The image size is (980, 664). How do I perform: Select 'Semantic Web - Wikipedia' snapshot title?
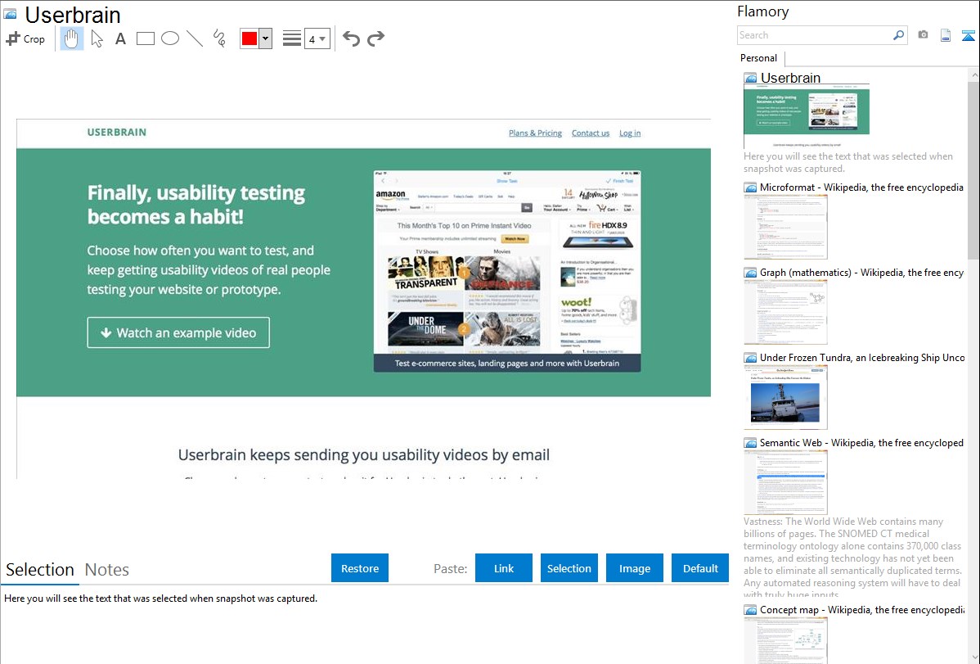pos(861,442)
